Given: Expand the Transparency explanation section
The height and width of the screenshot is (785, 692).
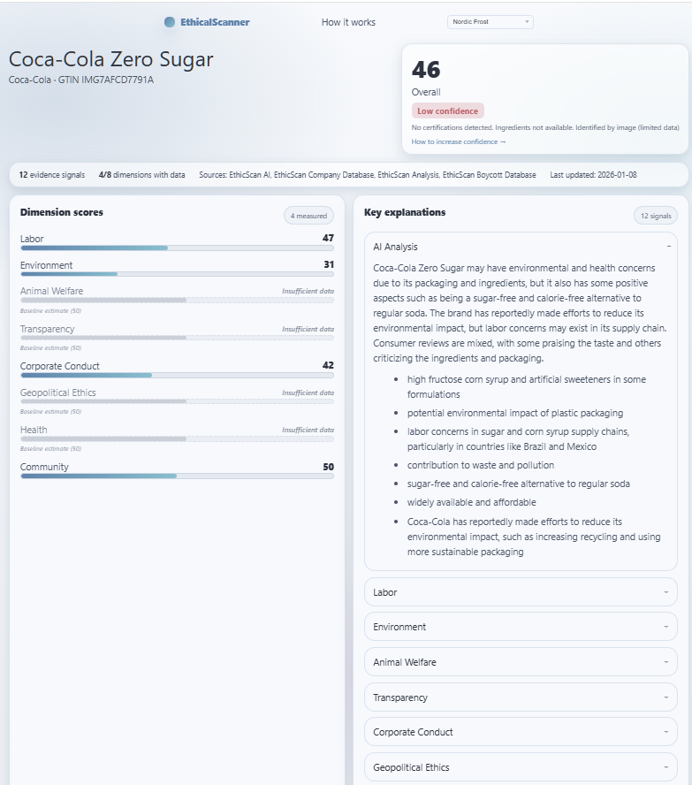Looking at the screenshot, I should [x=521, y=697].
